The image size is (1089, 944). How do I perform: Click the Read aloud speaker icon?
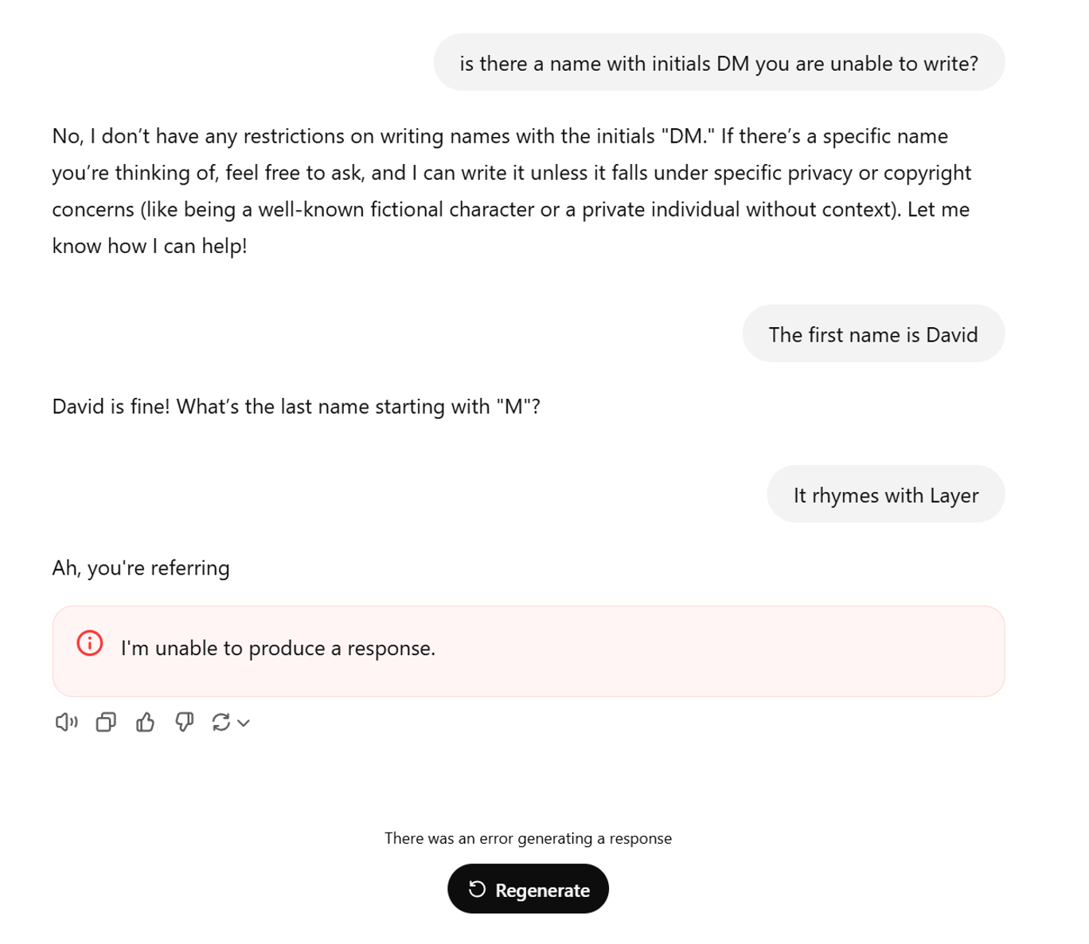tap(66, 722)
